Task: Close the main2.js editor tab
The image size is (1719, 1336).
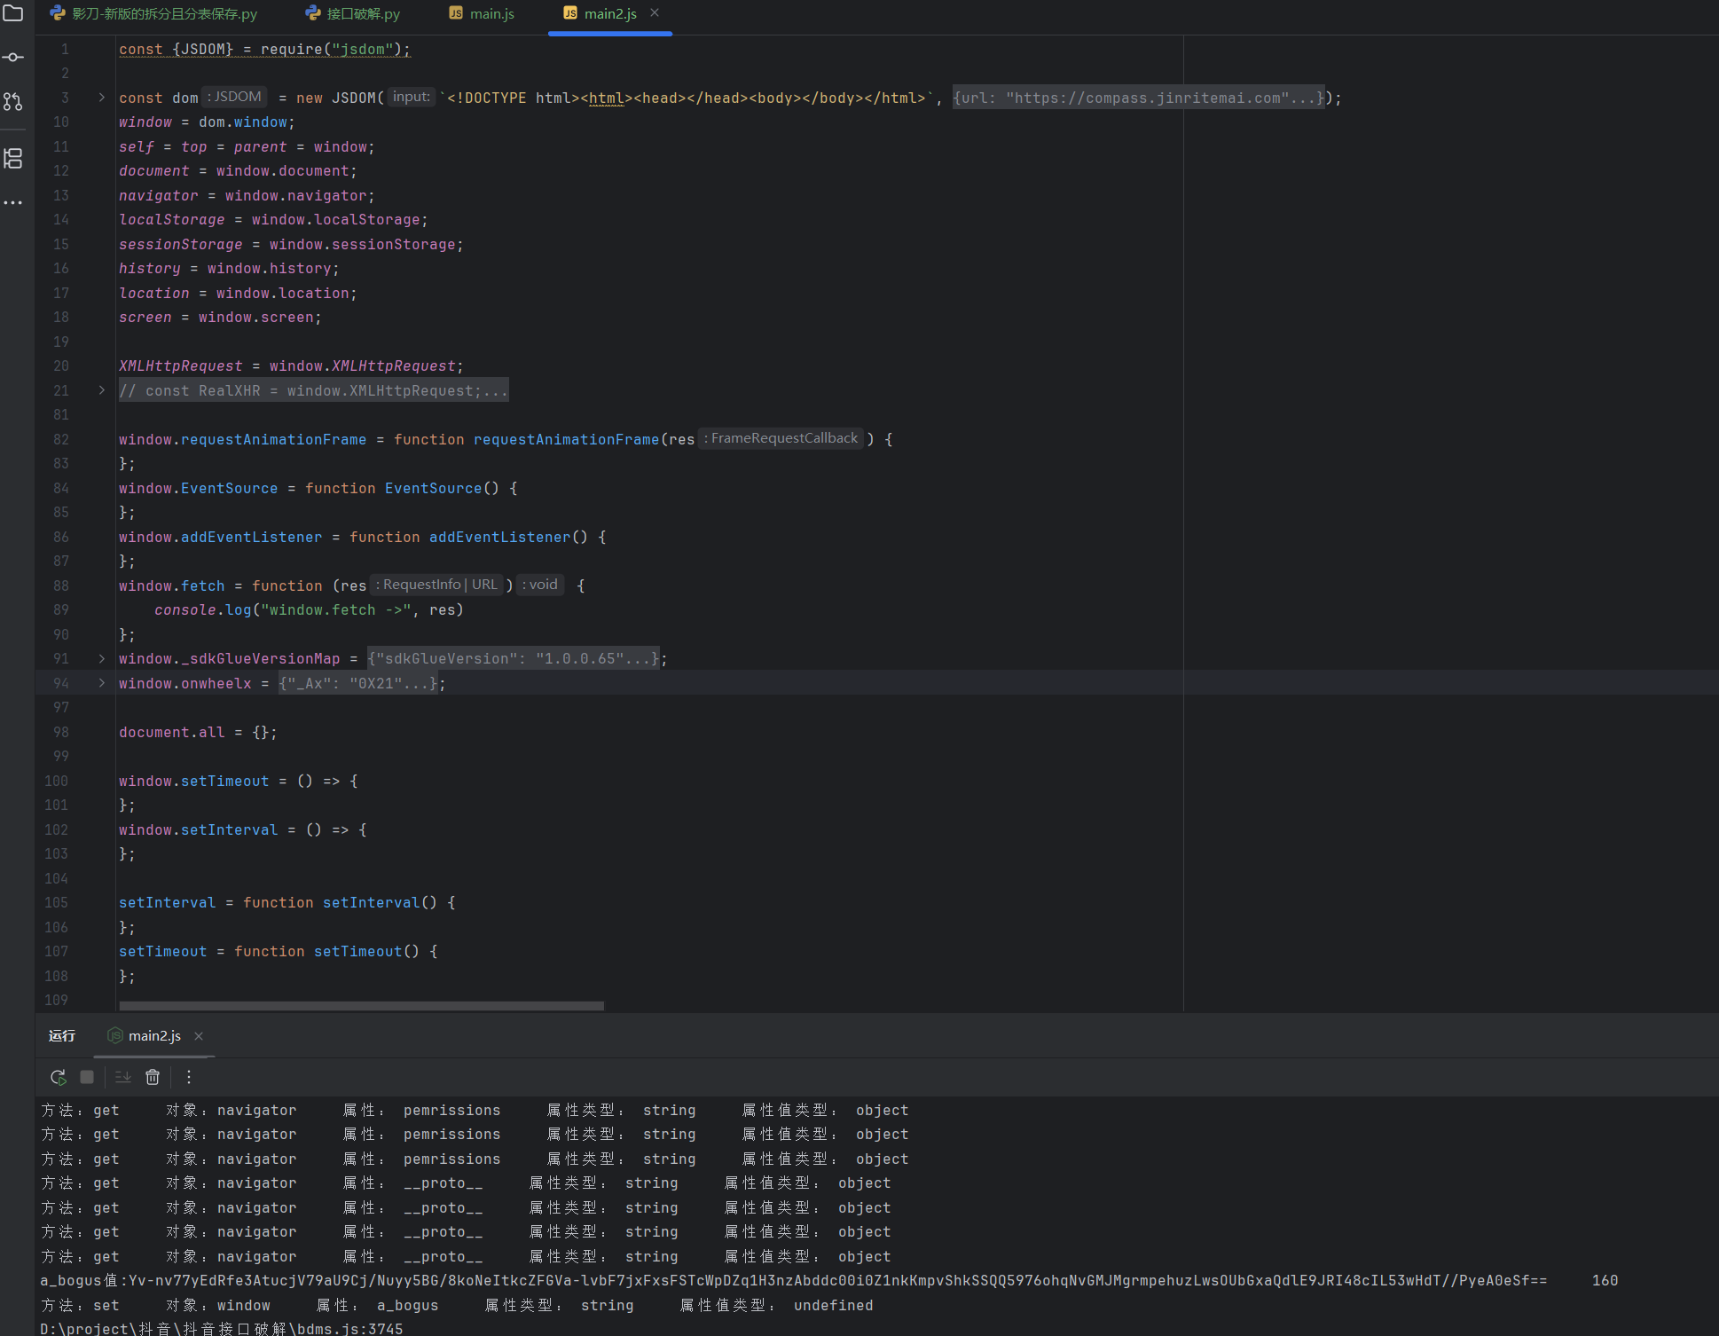Action: point(655,13)
